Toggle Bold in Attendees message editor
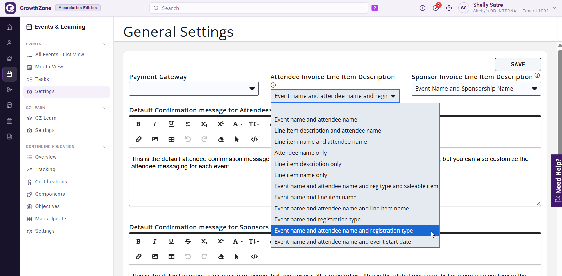 pyautogui.click(x=138, y=124)
